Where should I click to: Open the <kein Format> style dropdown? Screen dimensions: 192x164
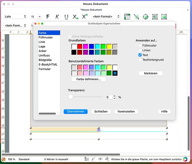(106, 16)
